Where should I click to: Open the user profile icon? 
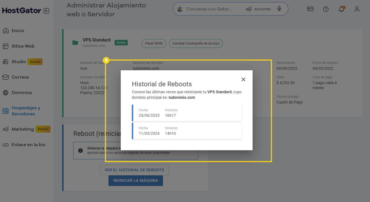tap(357, 9)
